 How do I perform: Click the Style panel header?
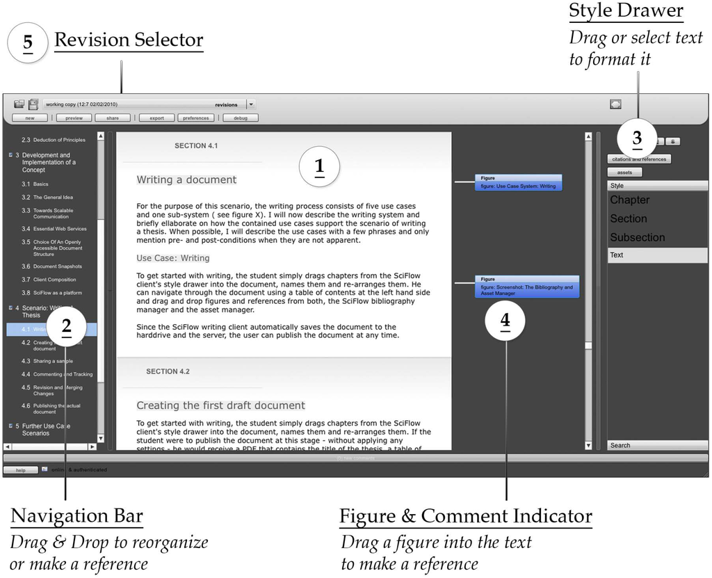(x=657, y=186)
